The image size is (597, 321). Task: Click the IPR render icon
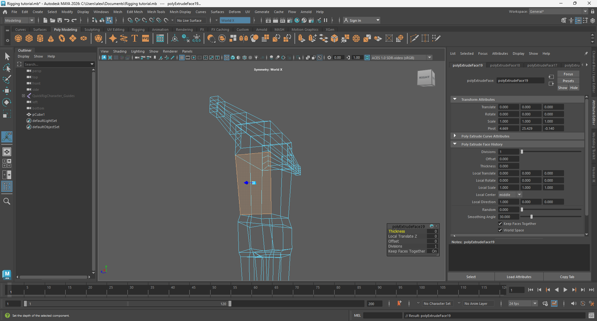(282, 20)
